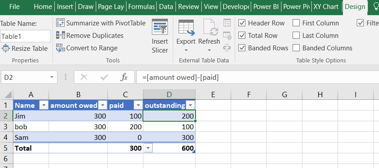Select column header D
Image resolution: width=379 pixels, height=168 pixels.
point(169,94)
